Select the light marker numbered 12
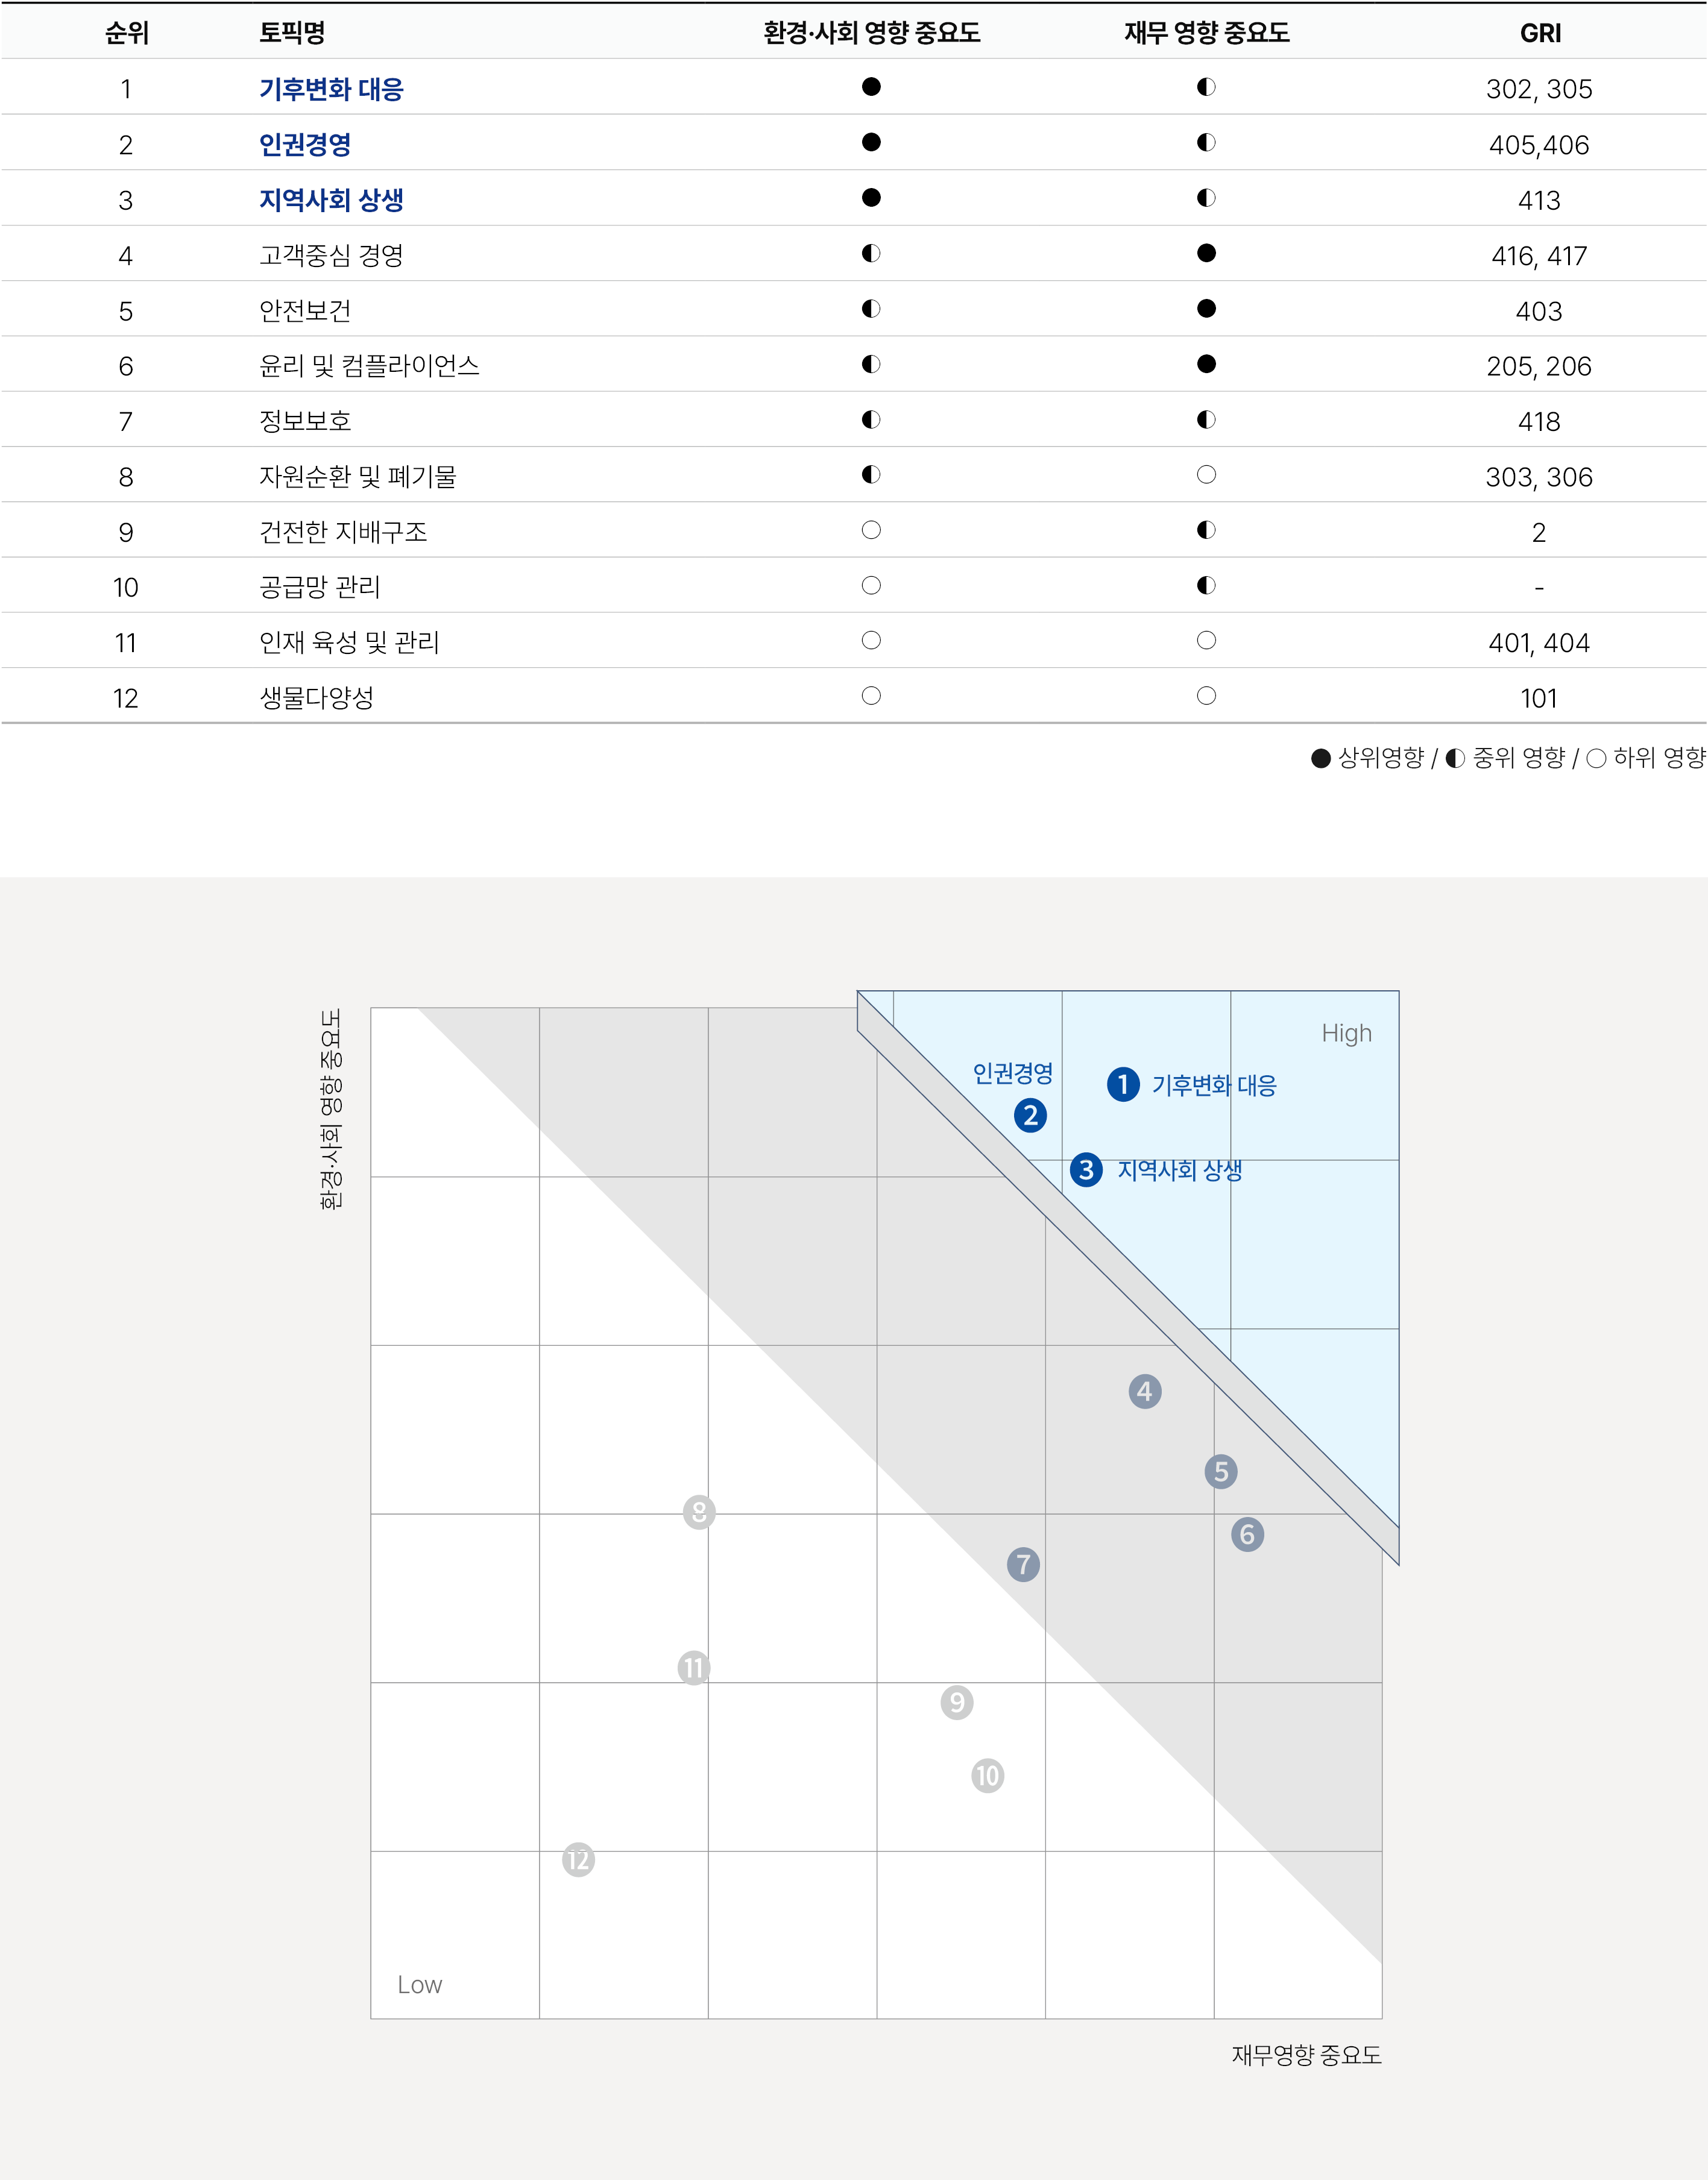 click(x=578, y=1860)
